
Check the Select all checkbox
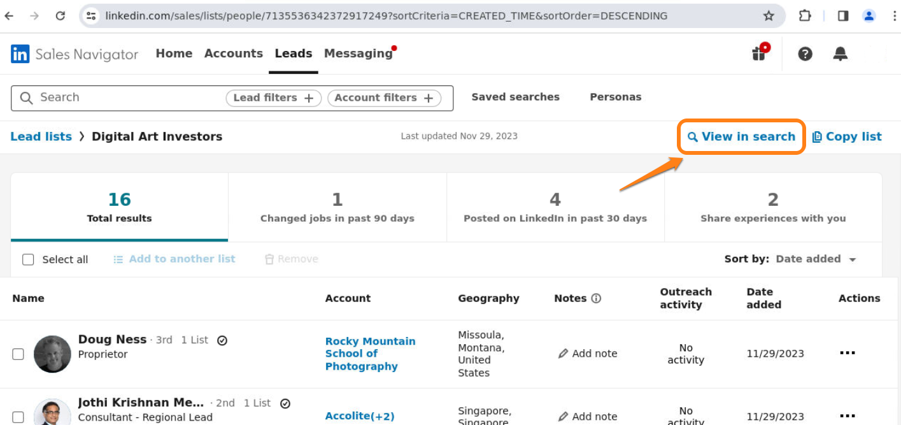(x=28, y=259)
